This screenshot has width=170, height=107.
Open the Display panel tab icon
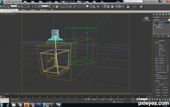(166, 14)
